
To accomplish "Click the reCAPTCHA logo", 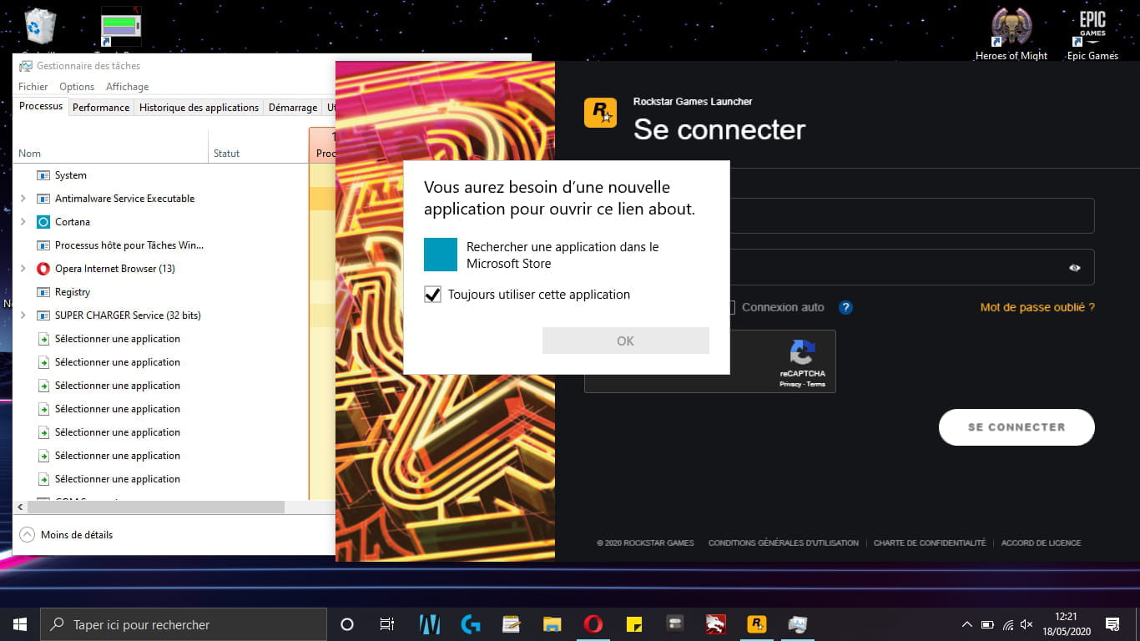I will pyautogui.click(x=802, y=351).
